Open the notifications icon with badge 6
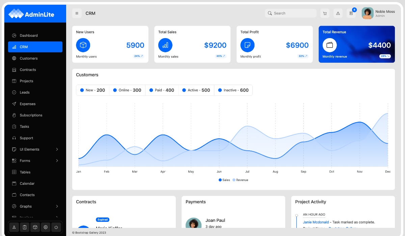The height and width of the screenshot is (236, 405). tap(351, 13)
